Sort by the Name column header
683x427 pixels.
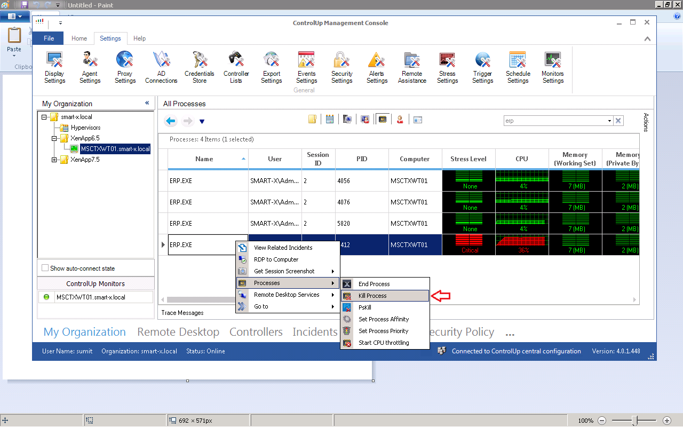(x=208, y=159)
